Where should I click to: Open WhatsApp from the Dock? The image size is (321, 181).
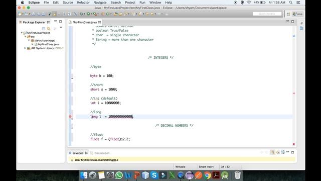(119, 175)
